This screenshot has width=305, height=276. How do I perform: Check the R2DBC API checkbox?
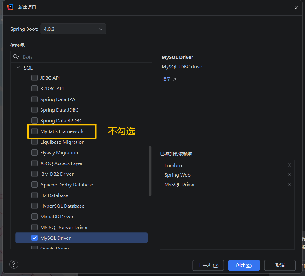coord(34,88)
